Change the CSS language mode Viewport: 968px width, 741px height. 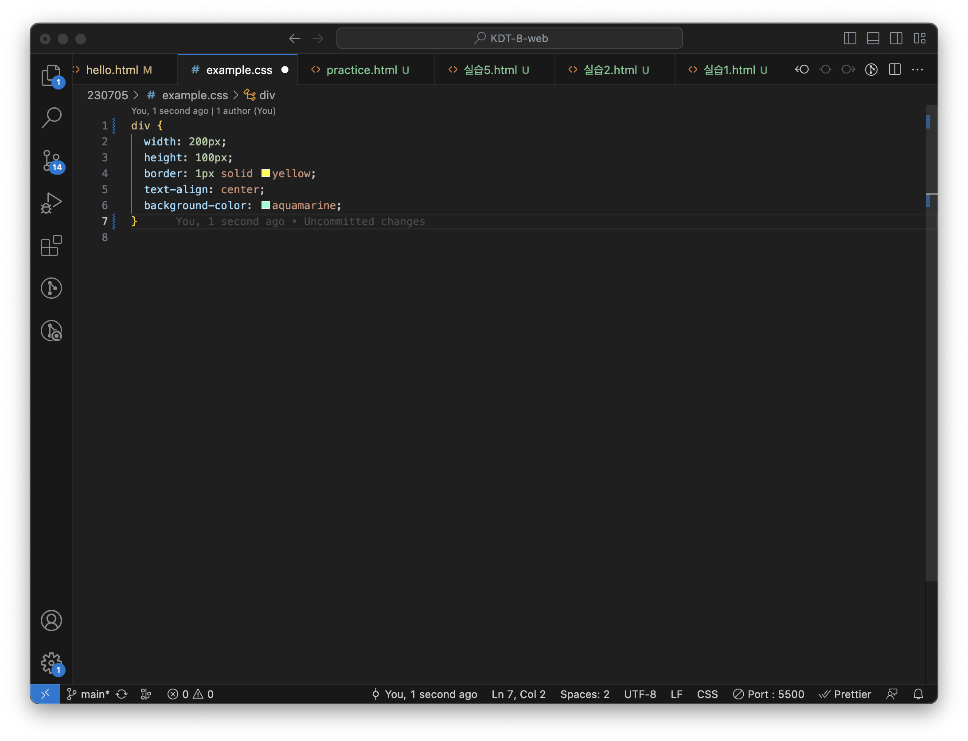click(707, 694)
